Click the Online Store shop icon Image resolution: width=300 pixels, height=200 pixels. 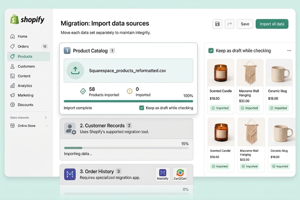pos(12,125)
